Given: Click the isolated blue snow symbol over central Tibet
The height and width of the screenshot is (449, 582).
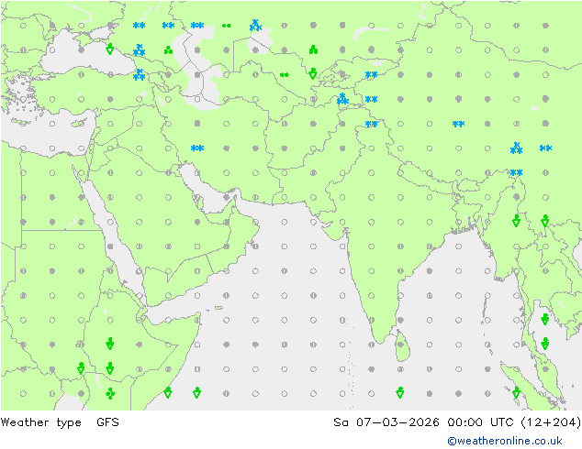Looking at the screenshot, I should [458, 124].
